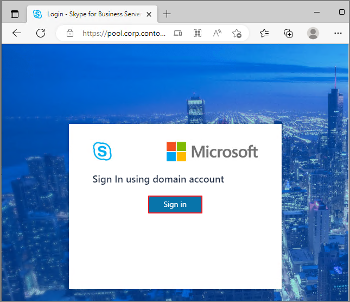This screenshot has width=350, height=302.
Task: Open the user profile avatar
Action: click(313, 33)
